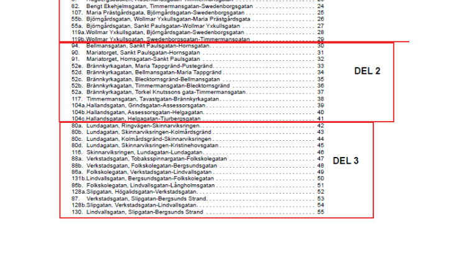Select row 104c Hallandsgatan, Helgagatan-Tjurbergsgatan
This screenshot has width=464, height=260.
(x=198, y=119)
